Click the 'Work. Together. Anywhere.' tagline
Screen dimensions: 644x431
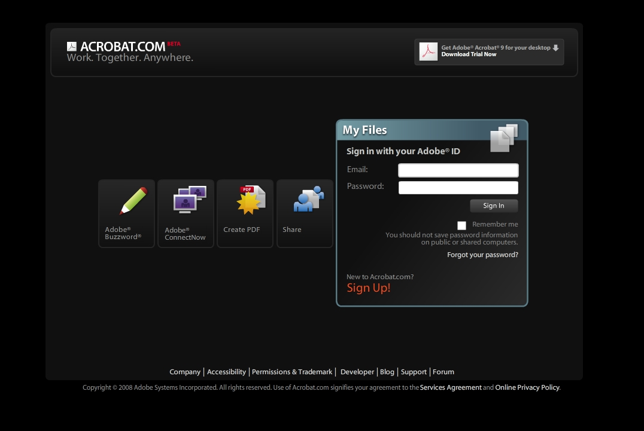click(x=130, y=57)
